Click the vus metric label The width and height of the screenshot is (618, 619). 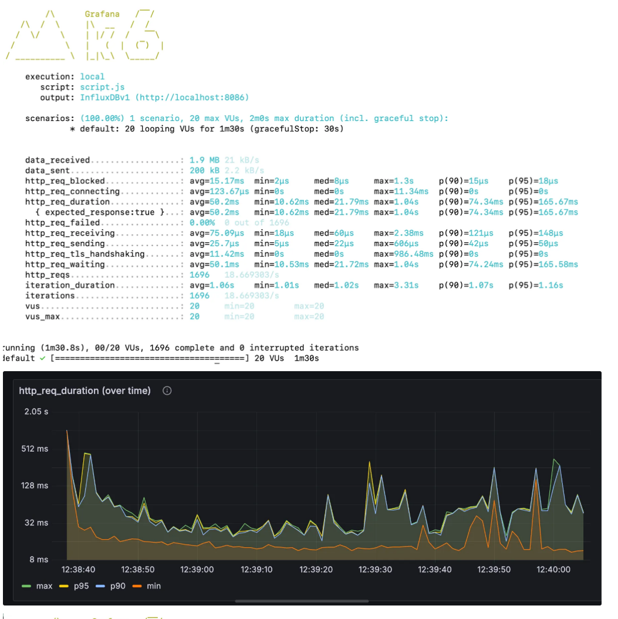(x=32, y=307)
